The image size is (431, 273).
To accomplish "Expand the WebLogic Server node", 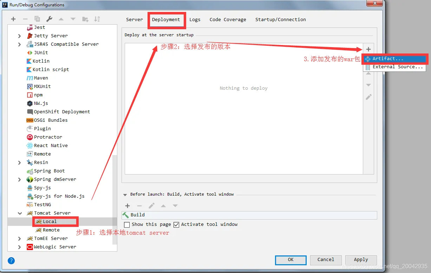I will point(20,247).
